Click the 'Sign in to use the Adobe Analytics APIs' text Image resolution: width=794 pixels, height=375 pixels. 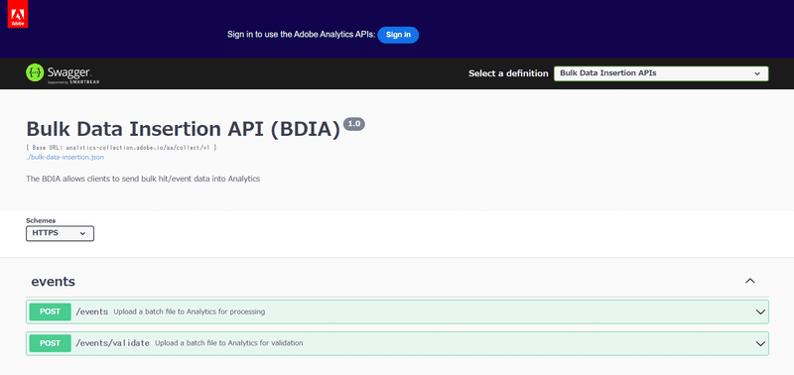pyautogui.click(x=302, y=35)
